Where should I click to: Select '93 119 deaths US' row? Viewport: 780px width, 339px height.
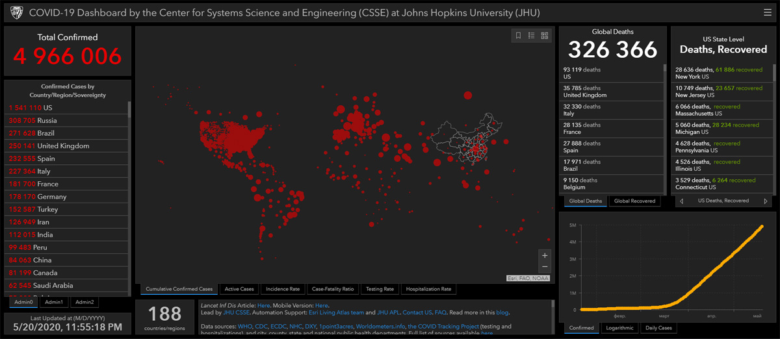[612, 73]
